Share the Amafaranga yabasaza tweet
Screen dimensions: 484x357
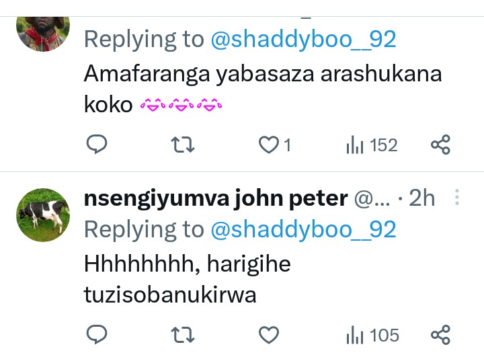(x=440, y=144)
